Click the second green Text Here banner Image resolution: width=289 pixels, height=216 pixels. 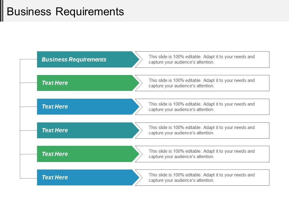tap(84, 154)
